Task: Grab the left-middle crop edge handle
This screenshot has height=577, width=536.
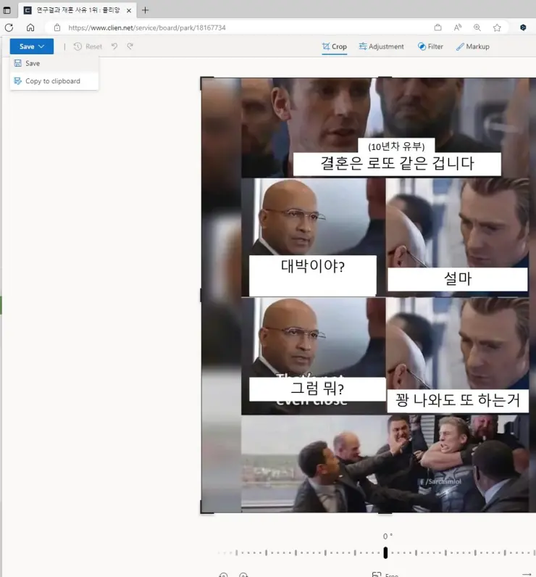Action: click(x=201, y=295)
